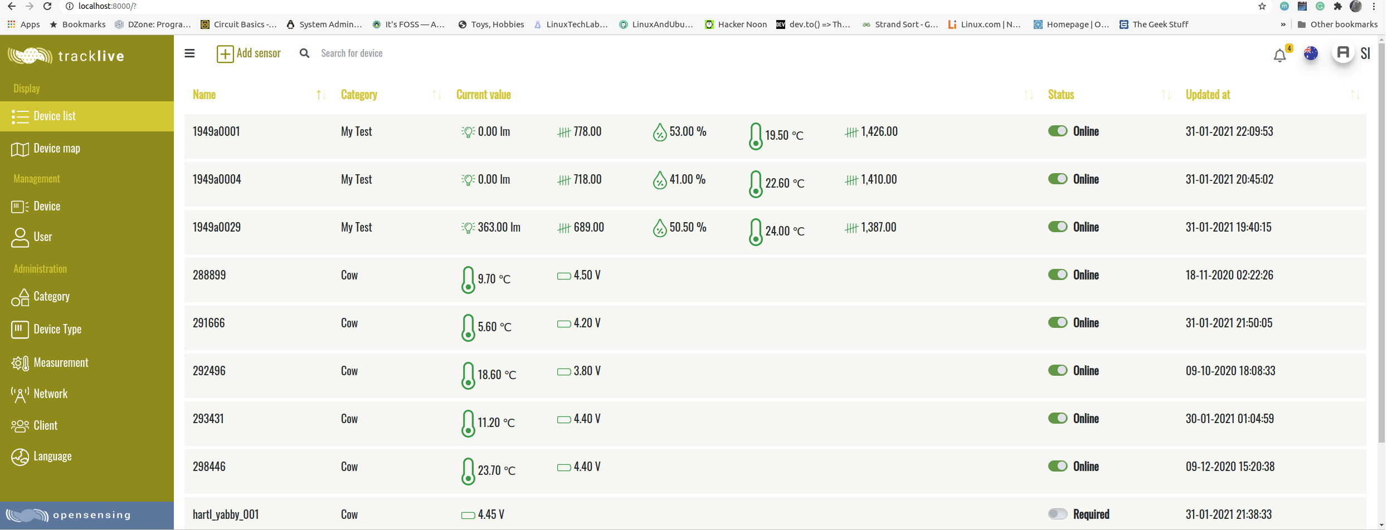Open Measurement page in sidebar
This screenshot has width=1392, height=530.
[61, 363]
